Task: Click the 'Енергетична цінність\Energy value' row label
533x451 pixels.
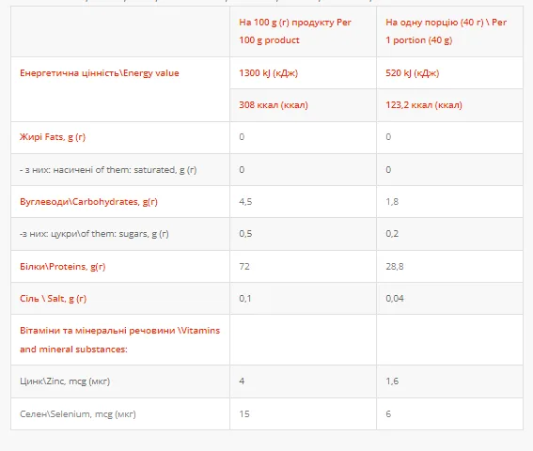Action: click(100, 73)
